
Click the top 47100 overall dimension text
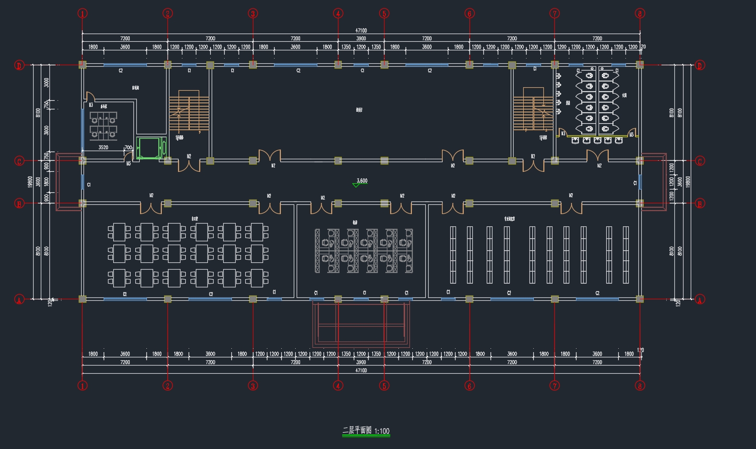click(360, 30)
